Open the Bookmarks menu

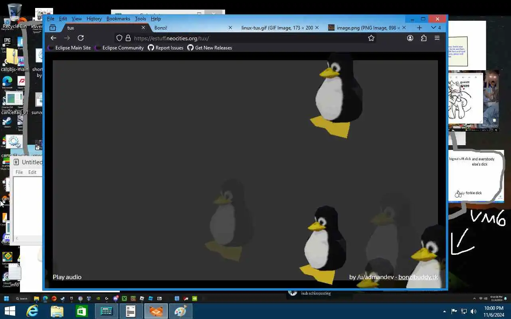(x=118, y=19)
